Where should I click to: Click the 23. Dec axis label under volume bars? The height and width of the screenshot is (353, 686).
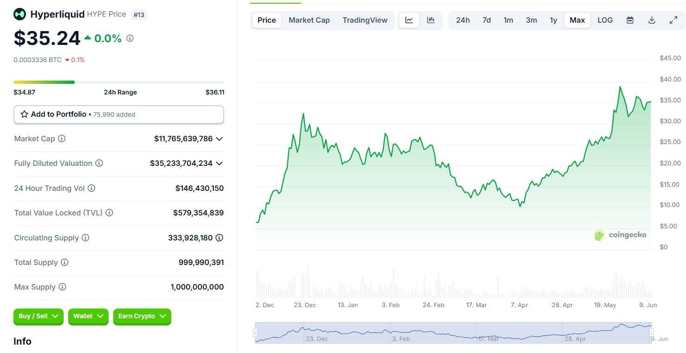point(305,305)
